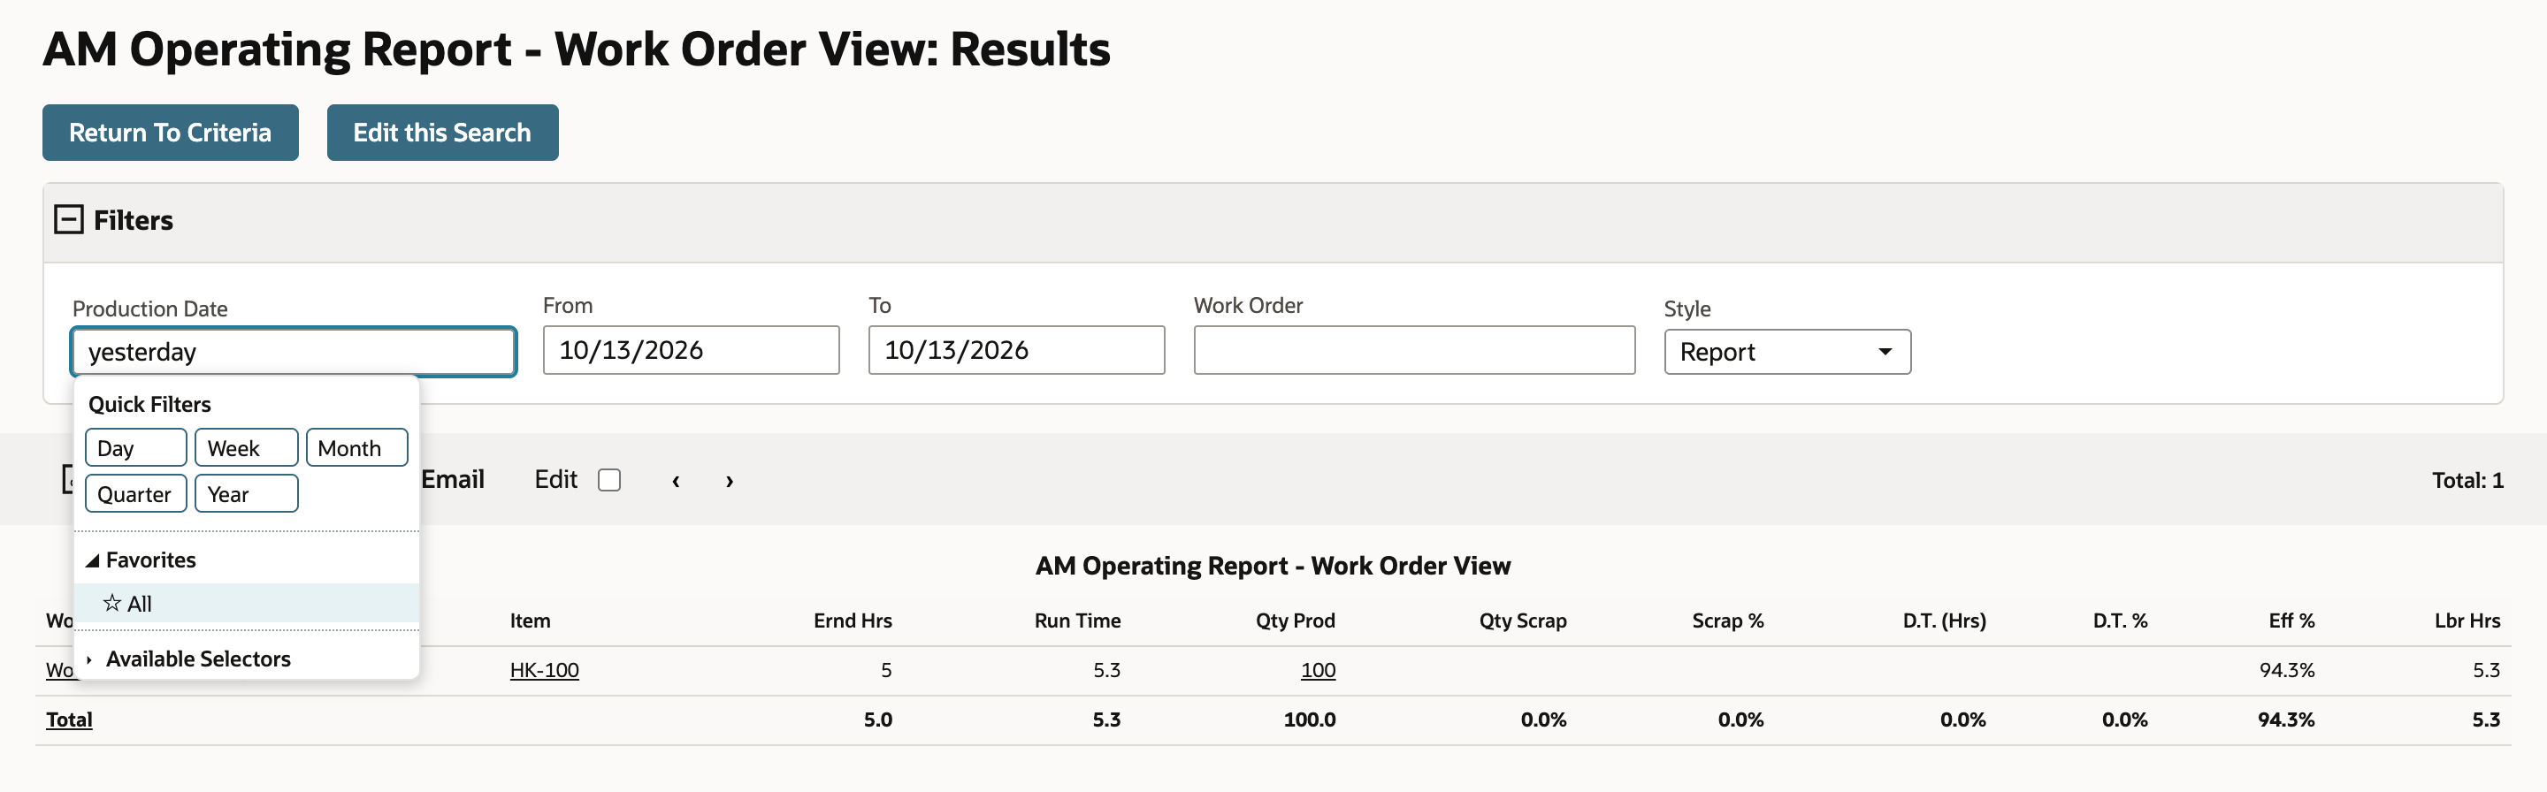Click the Quick Filters heading

(149, 405)
